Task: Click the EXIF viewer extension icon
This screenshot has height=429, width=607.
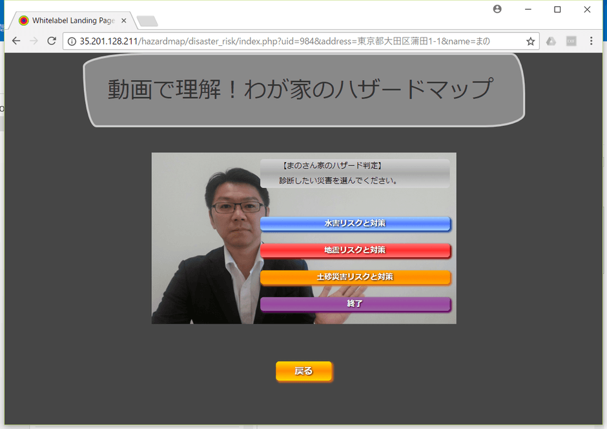Action: [x=571, y=41]
